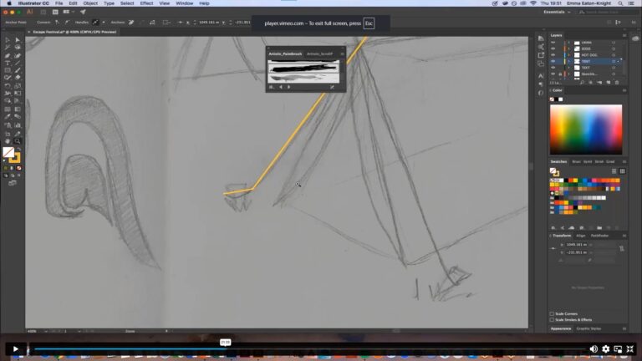Open brush libraries menu in brush panel
The width and height of the screenshot is (642, 361).
(271, 87)
